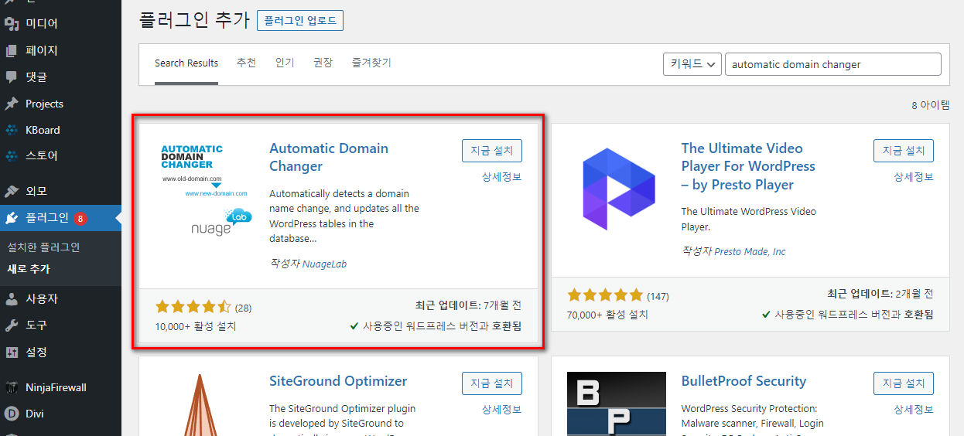Click the 플러그인 추가 page heading
This screenshot has width=964, height=436.
pyautogui.click(x=193, y=20)
